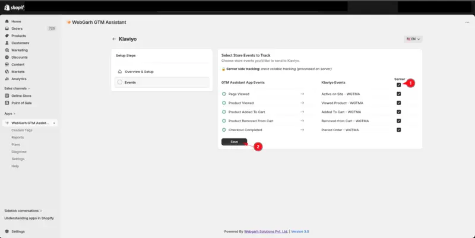
Task: Open the EN language dropdown
Action: coord(413,39)
